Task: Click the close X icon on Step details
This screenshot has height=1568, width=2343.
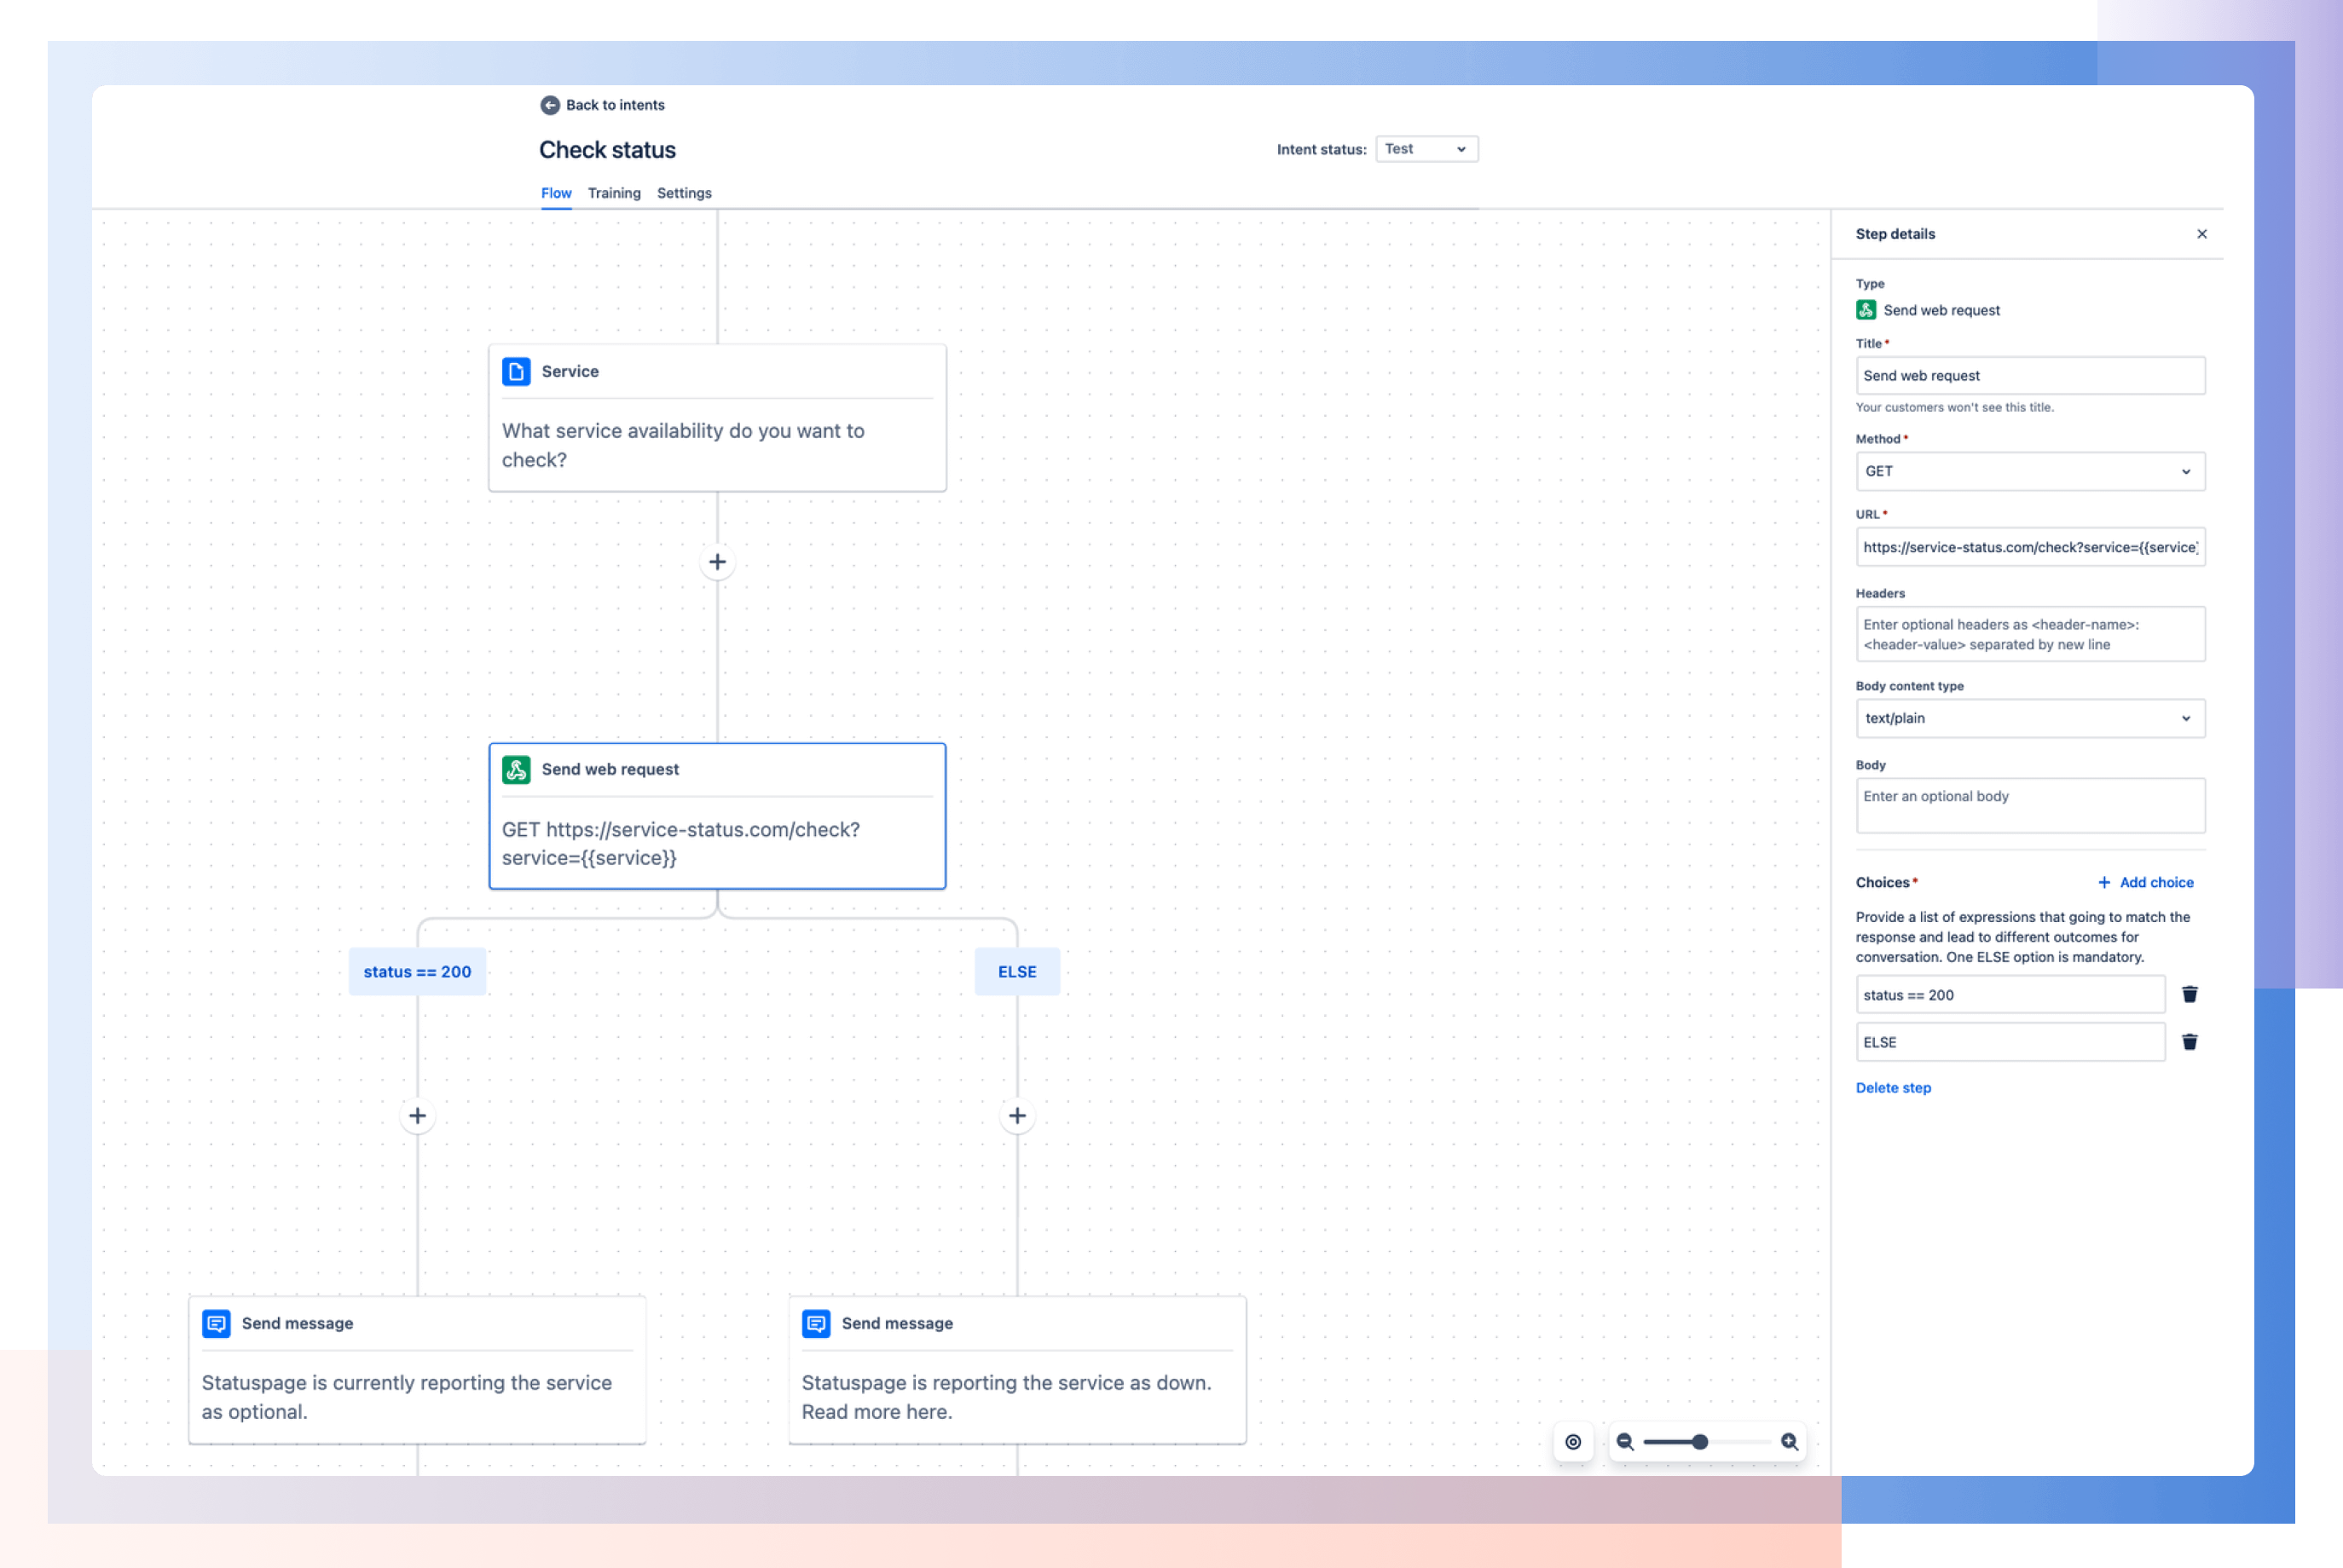Action: tap(2203, 234)
